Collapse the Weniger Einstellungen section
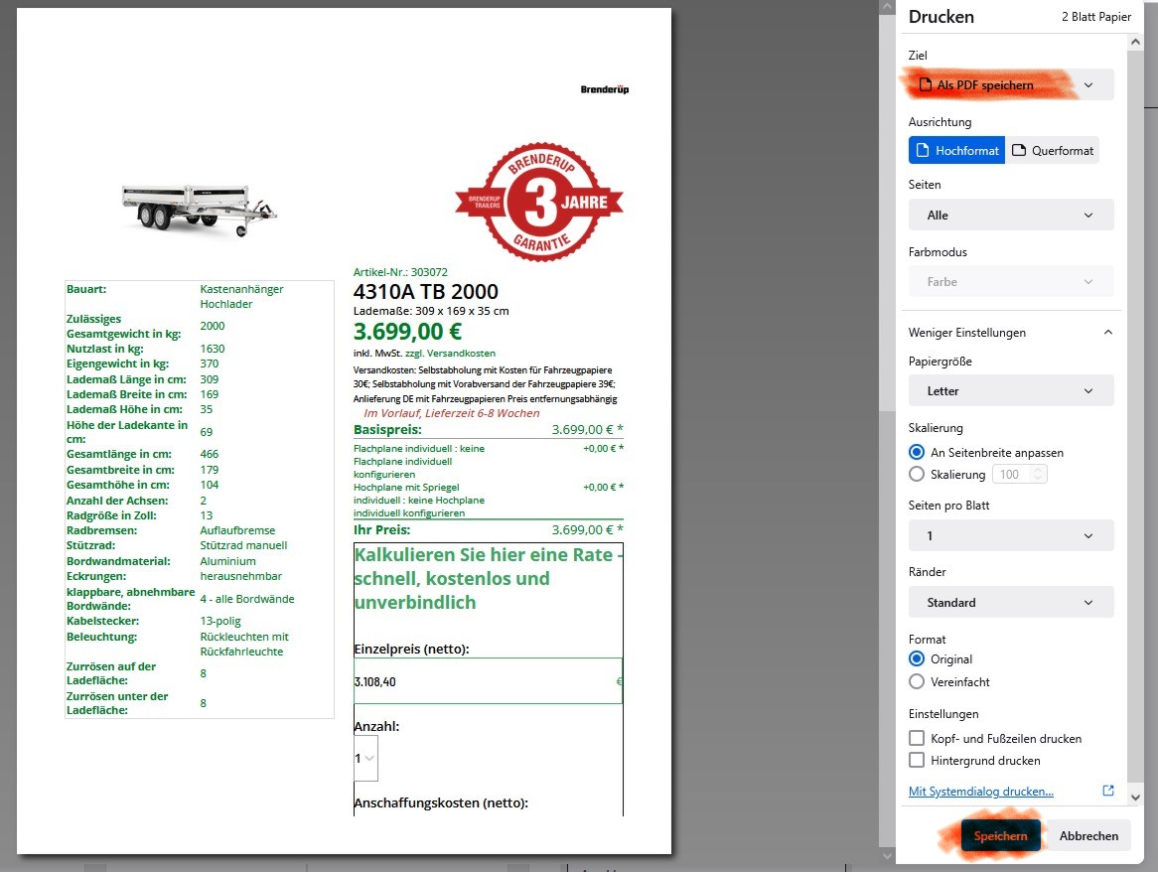The height and width of the screenshot is (872, 1158). [1010, 332]
